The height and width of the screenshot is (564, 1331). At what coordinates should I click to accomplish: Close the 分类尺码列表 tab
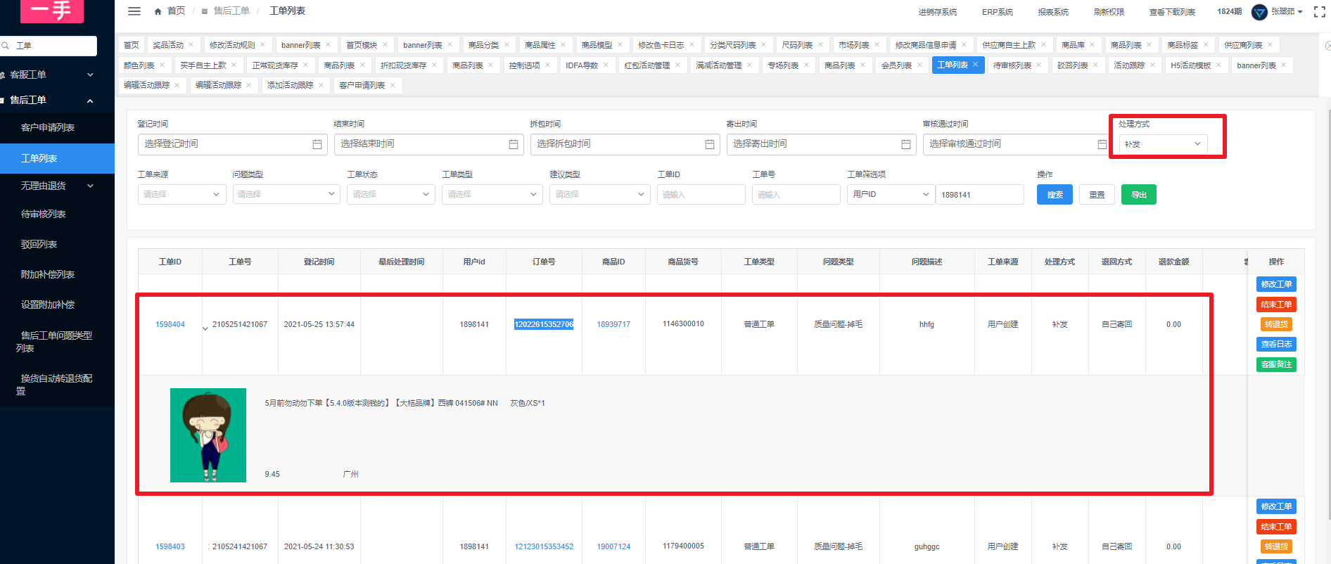click(x=763, y=45)
